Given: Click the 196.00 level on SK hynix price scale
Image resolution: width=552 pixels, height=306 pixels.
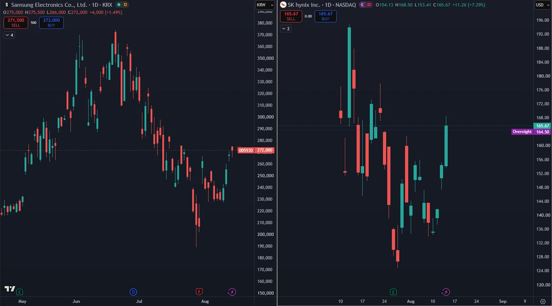Looking at the screenshot, I should pos(543,20).
